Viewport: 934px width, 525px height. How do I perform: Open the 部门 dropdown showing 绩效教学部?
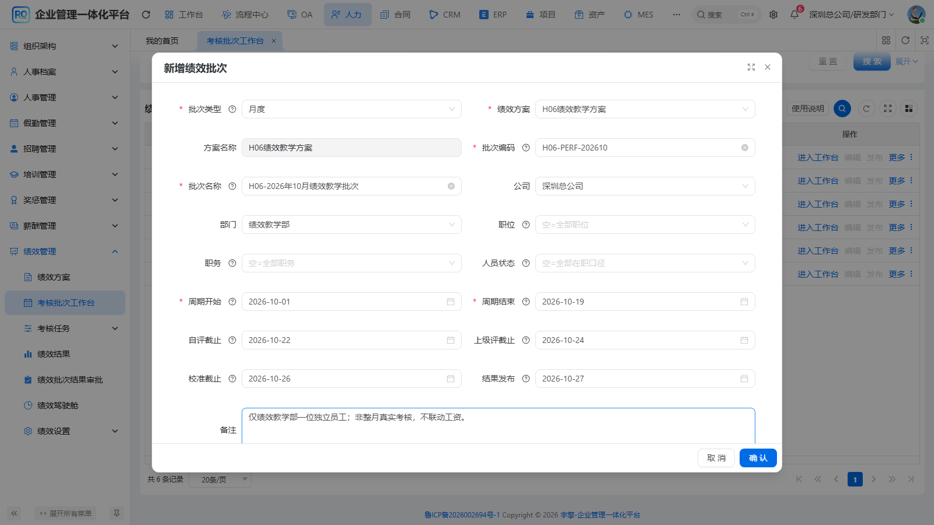[351, 225]
